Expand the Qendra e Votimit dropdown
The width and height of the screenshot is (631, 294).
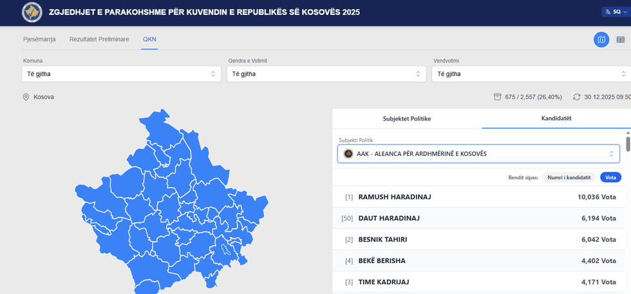(325, 73)
